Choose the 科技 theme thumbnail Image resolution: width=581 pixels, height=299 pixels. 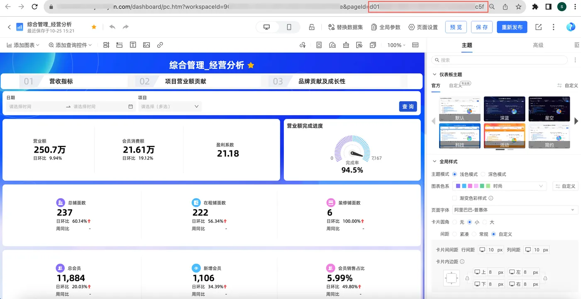tap(460, 136)
